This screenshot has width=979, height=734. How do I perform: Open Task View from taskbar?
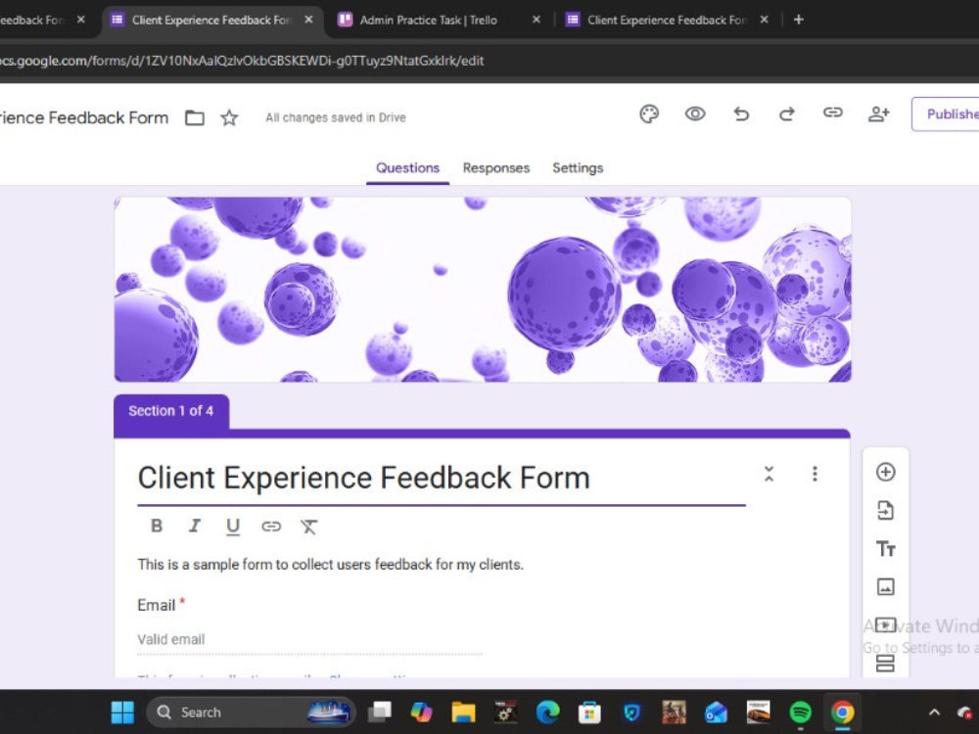(380, 712)
